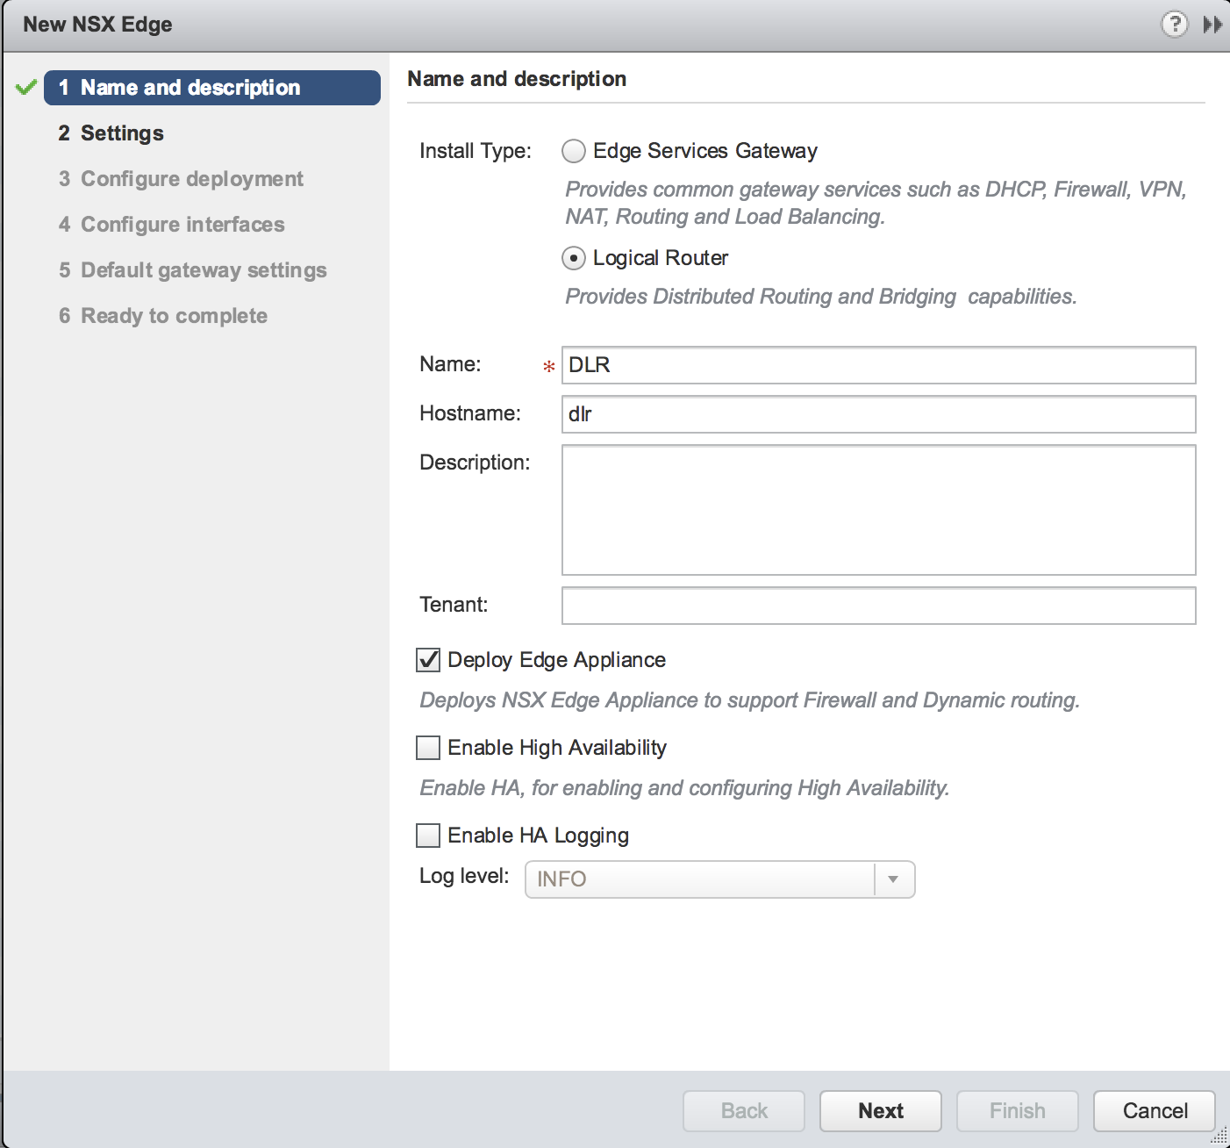Tick the Enable HA Logging checkbox
Screen dimensions: 1230x1148
(428, 836)
